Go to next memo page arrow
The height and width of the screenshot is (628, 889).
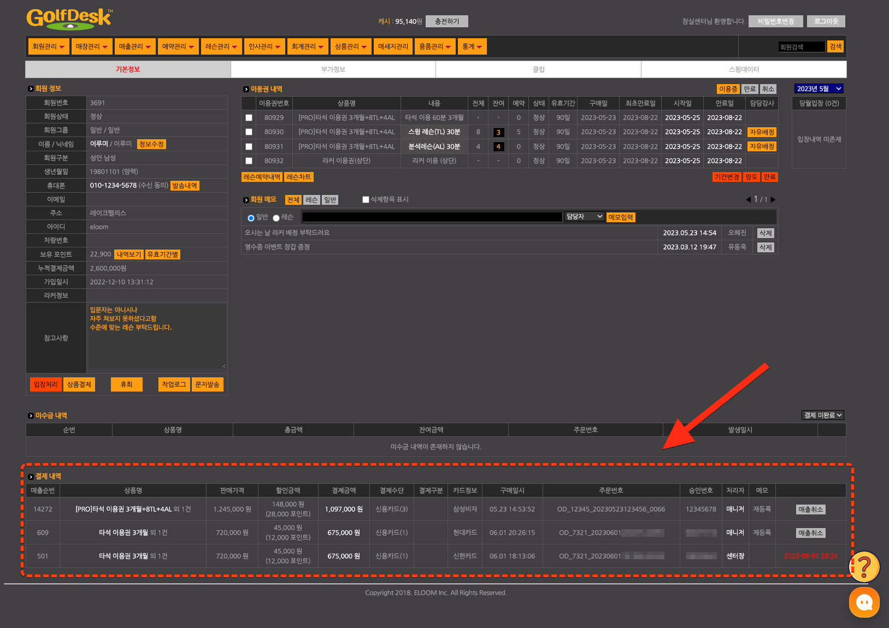[773, 199]
